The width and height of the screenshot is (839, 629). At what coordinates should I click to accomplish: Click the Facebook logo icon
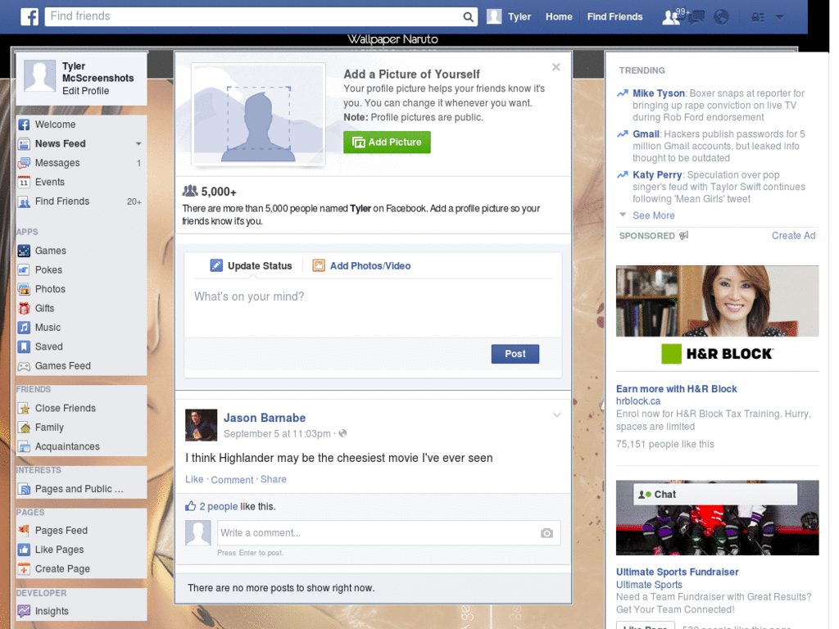[29, 16]
